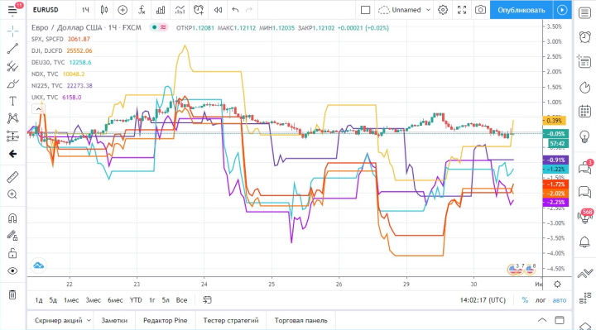Open the ideas lightbulb sidebar icon
The image size is (596, 330).
click(x=584, y=136)
